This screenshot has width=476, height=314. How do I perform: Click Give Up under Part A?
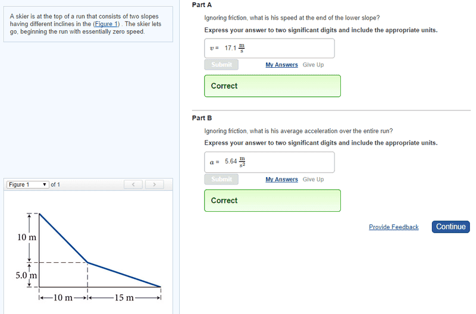coord(313,65)
